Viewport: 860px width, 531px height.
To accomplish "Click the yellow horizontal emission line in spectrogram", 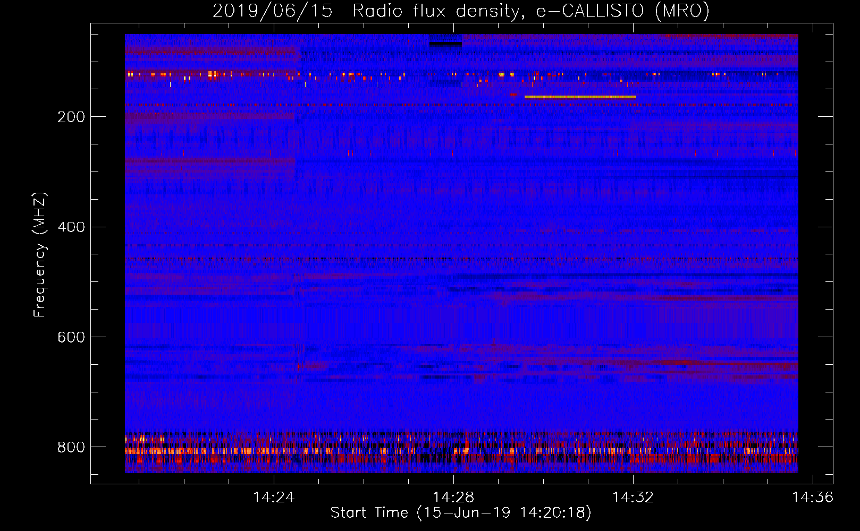I will pyautogui.click(x=580, y=97).
